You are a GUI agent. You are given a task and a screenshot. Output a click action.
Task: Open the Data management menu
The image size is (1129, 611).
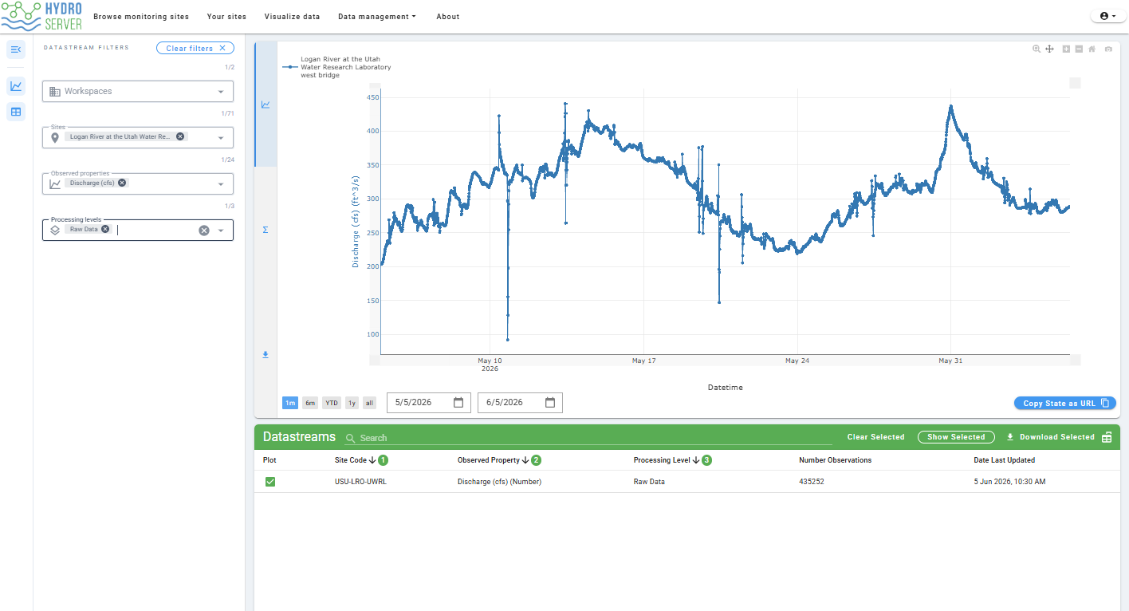click(x=377, y=17)
